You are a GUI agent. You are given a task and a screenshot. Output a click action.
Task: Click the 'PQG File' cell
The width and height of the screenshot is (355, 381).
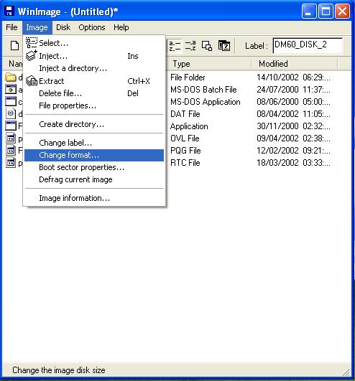185,151
